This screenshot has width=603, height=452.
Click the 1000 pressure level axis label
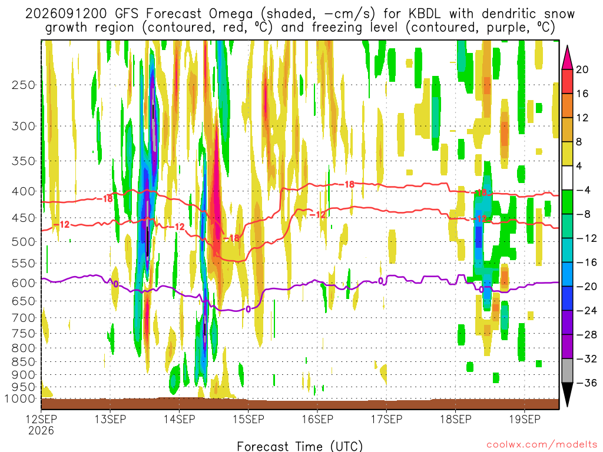coord(21,399)
